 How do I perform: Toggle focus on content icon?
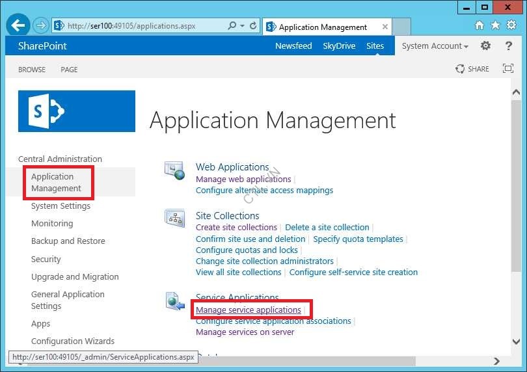coord(508,69)
